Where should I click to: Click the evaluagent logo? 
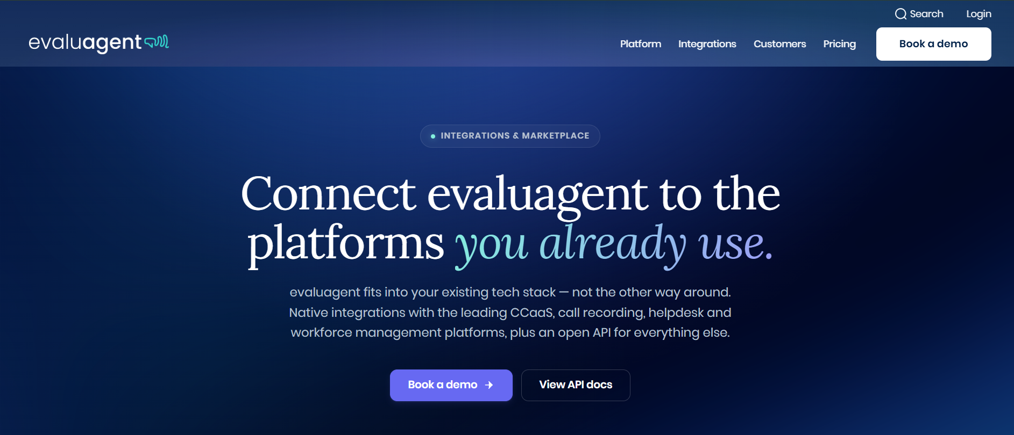[99, 42]
